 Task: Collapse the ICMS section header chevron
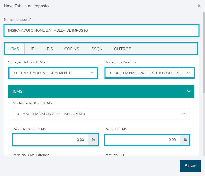pyautogui.click(x=188, y=91)
